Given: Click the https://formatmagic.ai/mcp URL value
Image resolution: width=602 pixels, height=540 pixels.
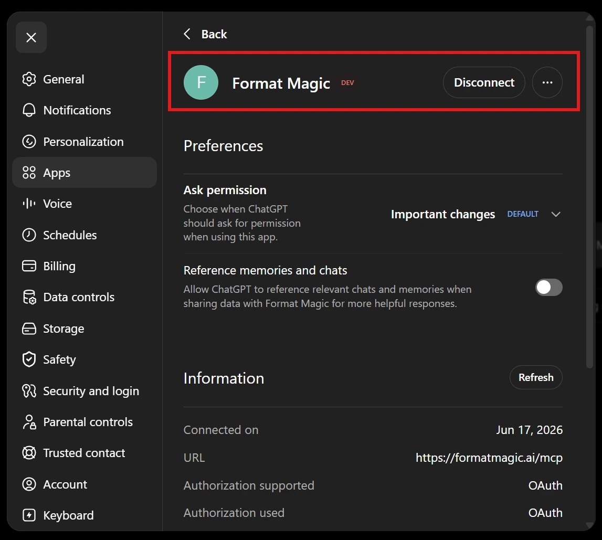Looking at the screenshot, I should [x=489, y=458].
